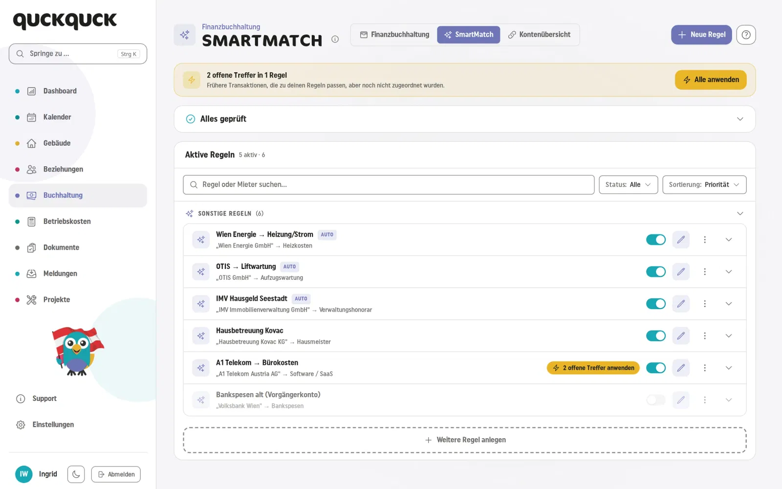Open the Status filter dropdown
The width and height of the screenshot is (782, 489).
628,184
